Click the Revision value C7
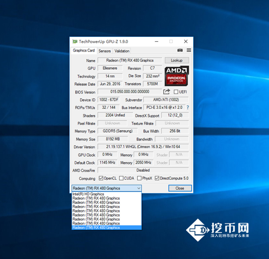Screen dimensions: 269x259 click(x=152, y=68)
